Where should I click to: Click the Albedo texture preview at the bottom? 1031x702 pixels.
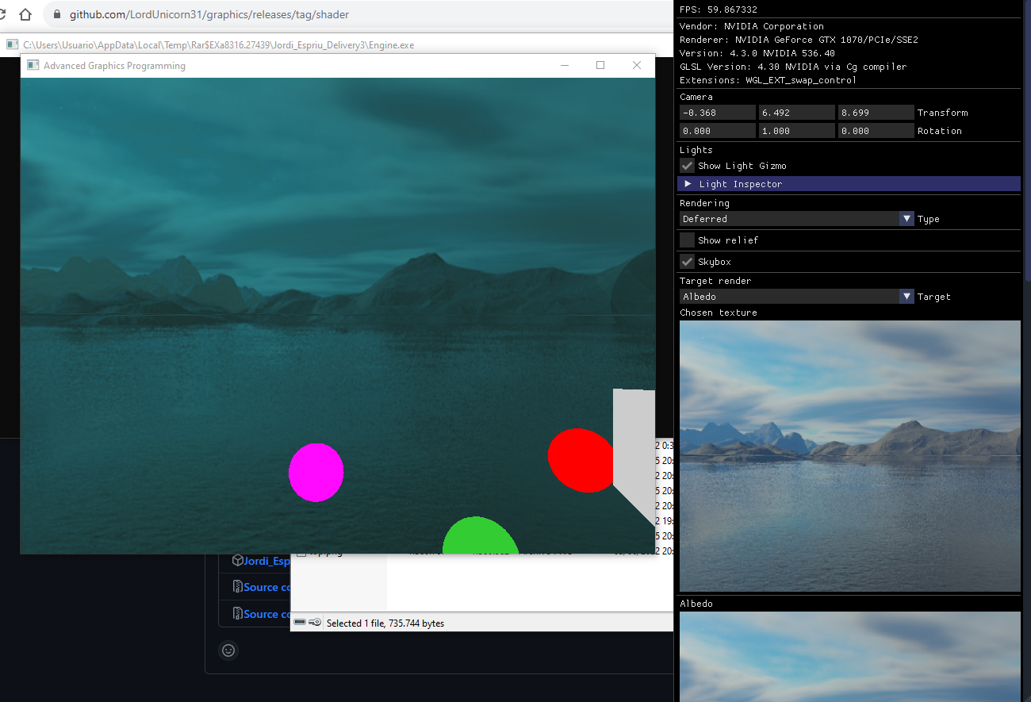pos(850,657)
